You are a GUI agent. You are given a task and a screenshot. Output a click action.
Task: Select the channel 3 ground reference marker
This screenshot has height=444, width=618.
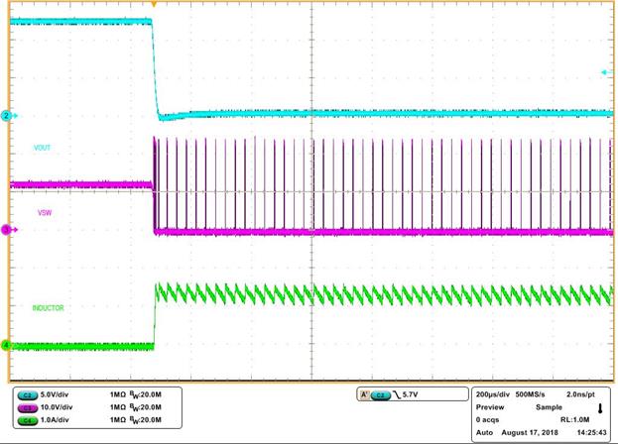click(x=6, y=230)
